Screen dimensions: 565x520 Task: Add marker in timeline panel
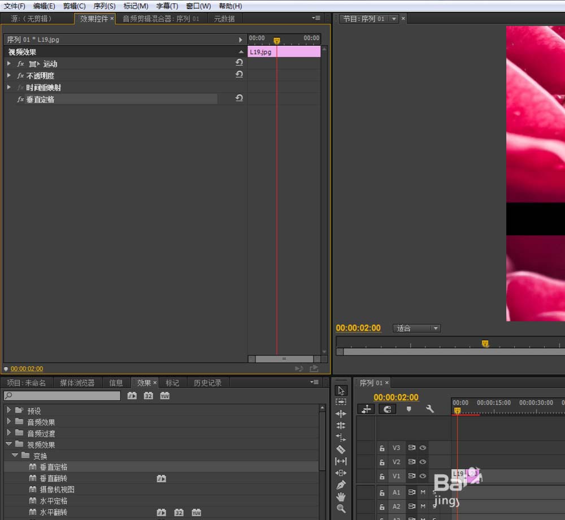(408, 409)
